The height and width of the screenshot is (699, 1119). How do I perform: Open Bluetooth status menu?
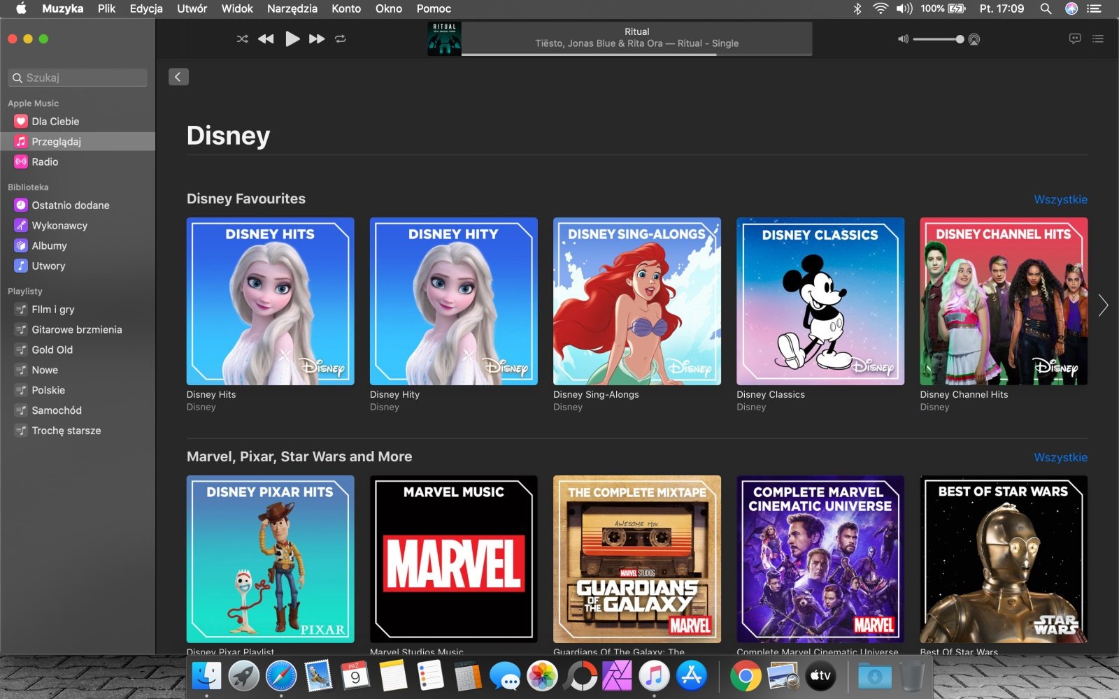pos(857,8)
